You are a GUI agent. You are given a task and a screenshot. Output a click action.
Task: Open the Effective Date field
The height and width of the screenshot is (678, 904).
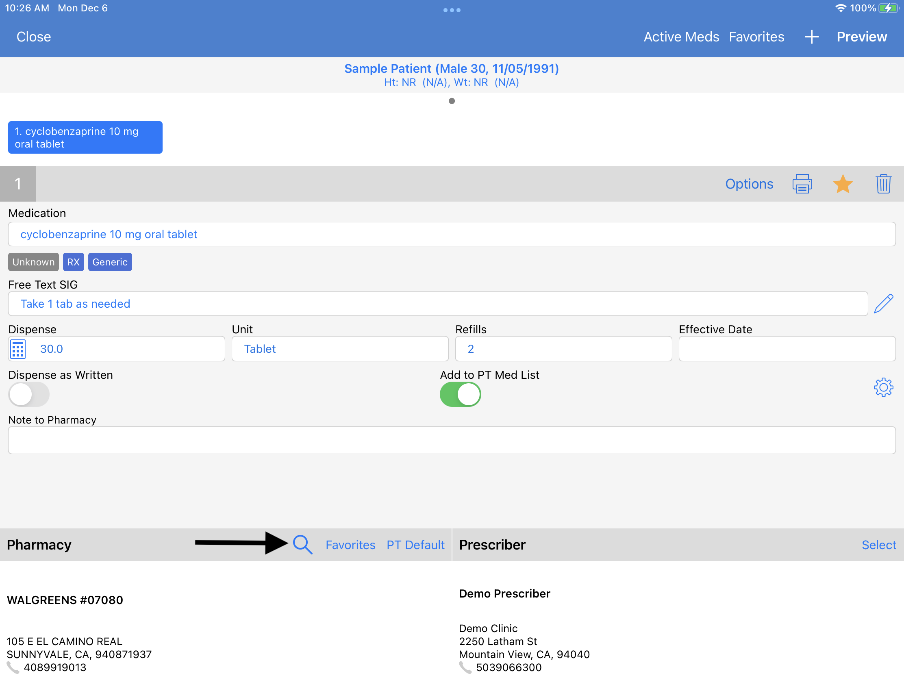point(787,349)
